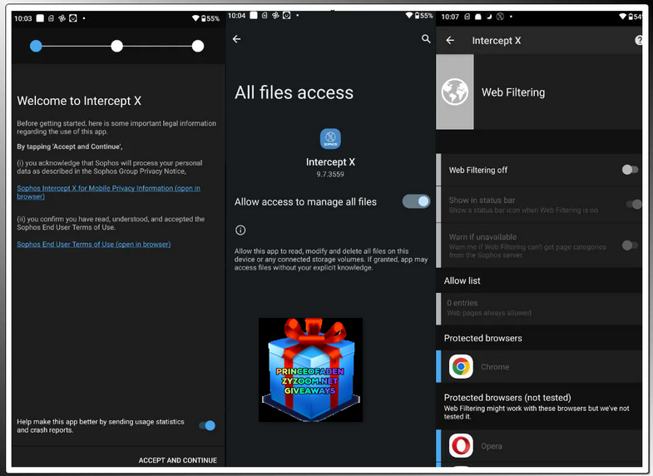This screenshot has width=653, height=476.
Task: Tap Opera label in not tested browsers
Action: pos(492,446)
